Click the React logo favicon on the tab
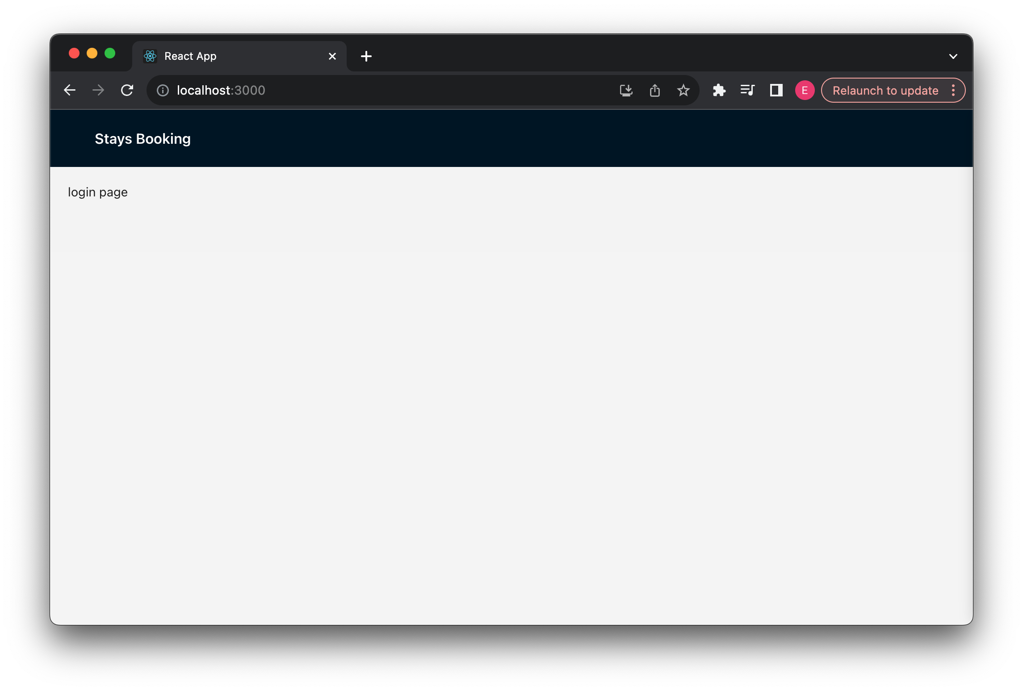 pos(150,56)
